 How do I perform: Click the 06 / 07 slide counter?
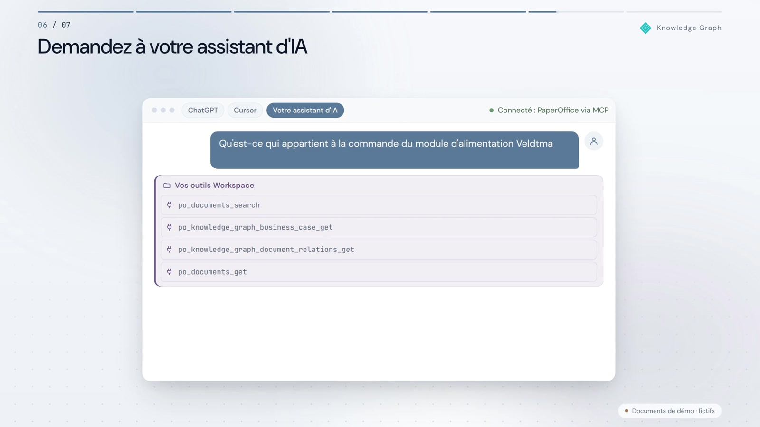pos(54,25)
